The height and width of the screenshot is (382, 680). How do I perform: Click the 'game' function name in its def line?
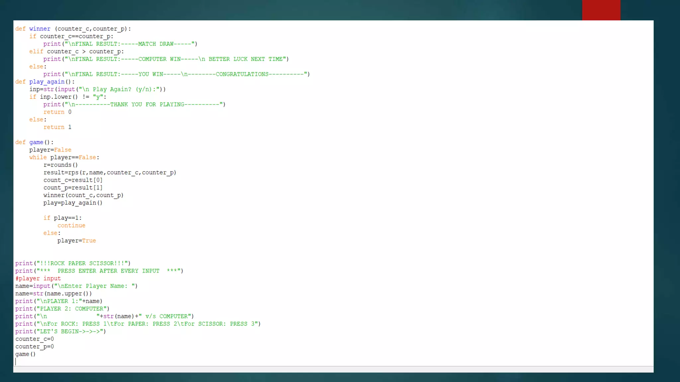pos(36,142)
